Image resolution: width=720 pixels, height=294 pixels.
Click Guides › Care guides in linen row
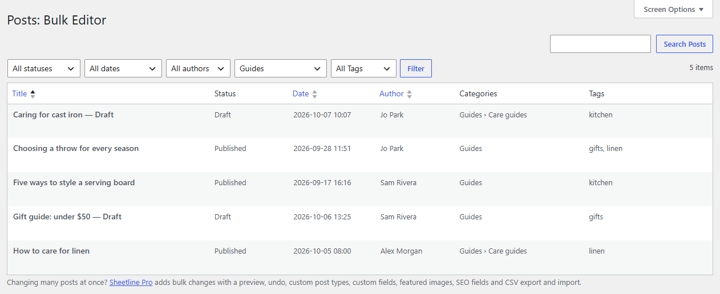point(493,251)
